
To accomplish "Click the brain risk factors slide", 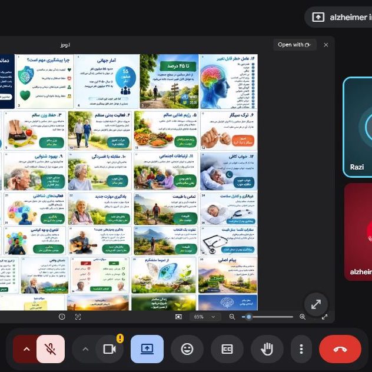I will pyautogui.click(x=229, y=81).
